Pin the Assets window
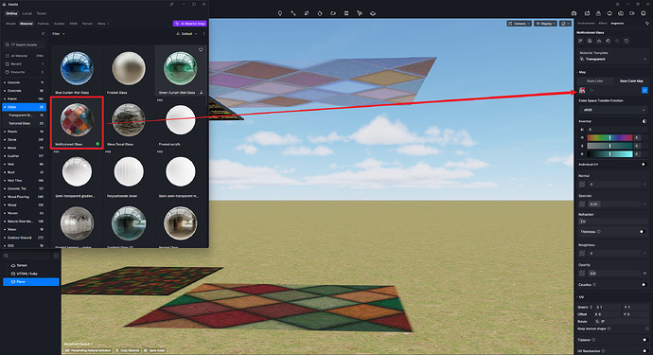The width and height of the screenshot is (653, 355). [x=172, y=4]
